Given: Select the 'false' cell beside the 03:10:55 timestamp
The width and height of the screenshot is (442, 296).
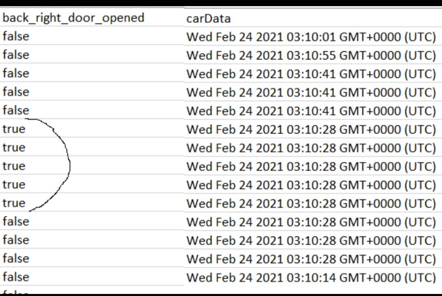Looking at the screenshot, I should (x=16, y=55).
